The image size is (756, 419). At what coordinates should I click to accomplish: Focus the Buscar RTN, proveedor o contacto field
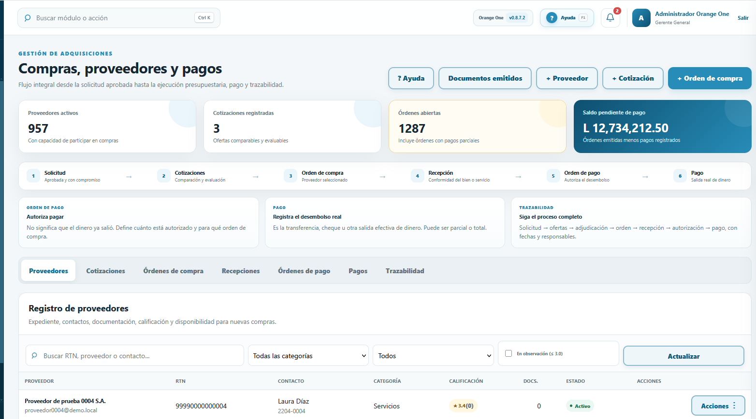pos(135,356)
